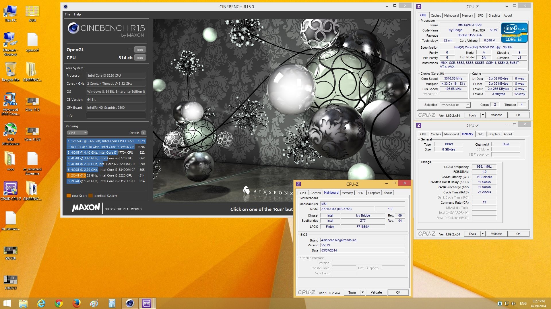Expand ranking Details arrow in Cinebench
Screen dimensions: 551x309
click(x=144, y=133)
